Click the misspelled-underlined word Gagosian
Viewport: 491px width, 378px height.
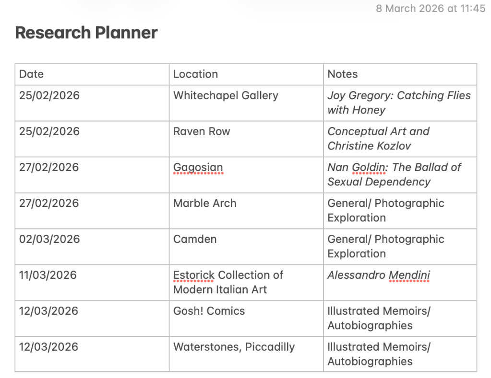[198, 167]
